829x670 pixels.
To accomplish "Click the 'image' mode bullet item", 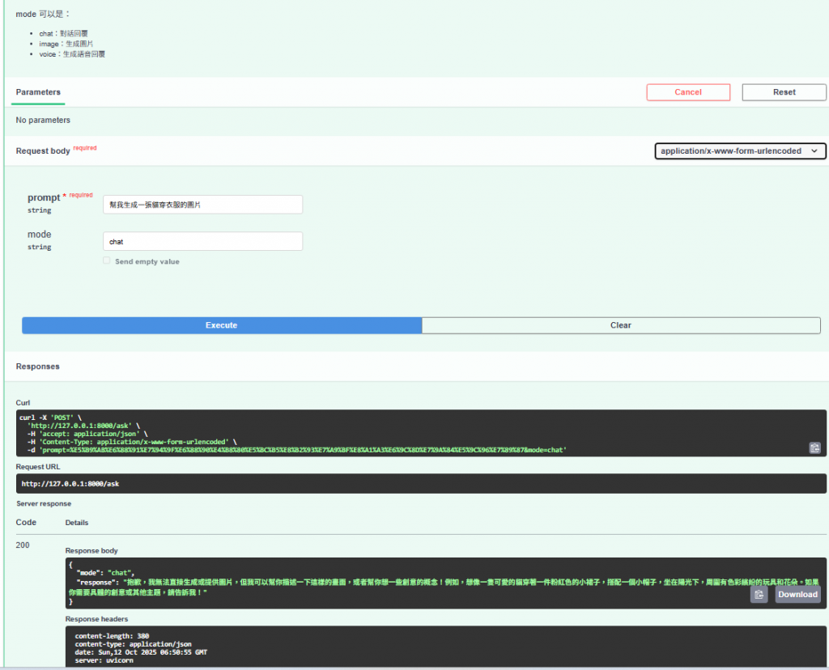I will tap(66, 44).
